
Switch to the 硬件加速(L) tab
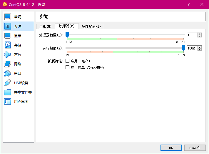pyautogui.click(x=91, y=27)
